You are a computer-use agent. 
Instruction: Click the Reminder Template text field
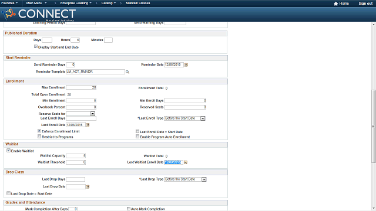tap(95, 72)
